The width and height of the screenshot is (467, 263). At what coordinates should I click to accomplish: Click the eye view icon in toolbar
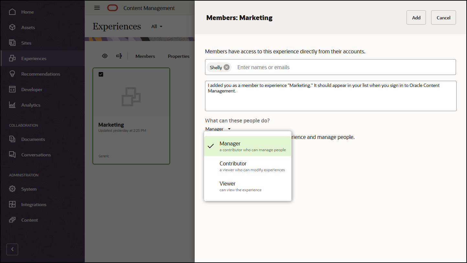(105, 56)
